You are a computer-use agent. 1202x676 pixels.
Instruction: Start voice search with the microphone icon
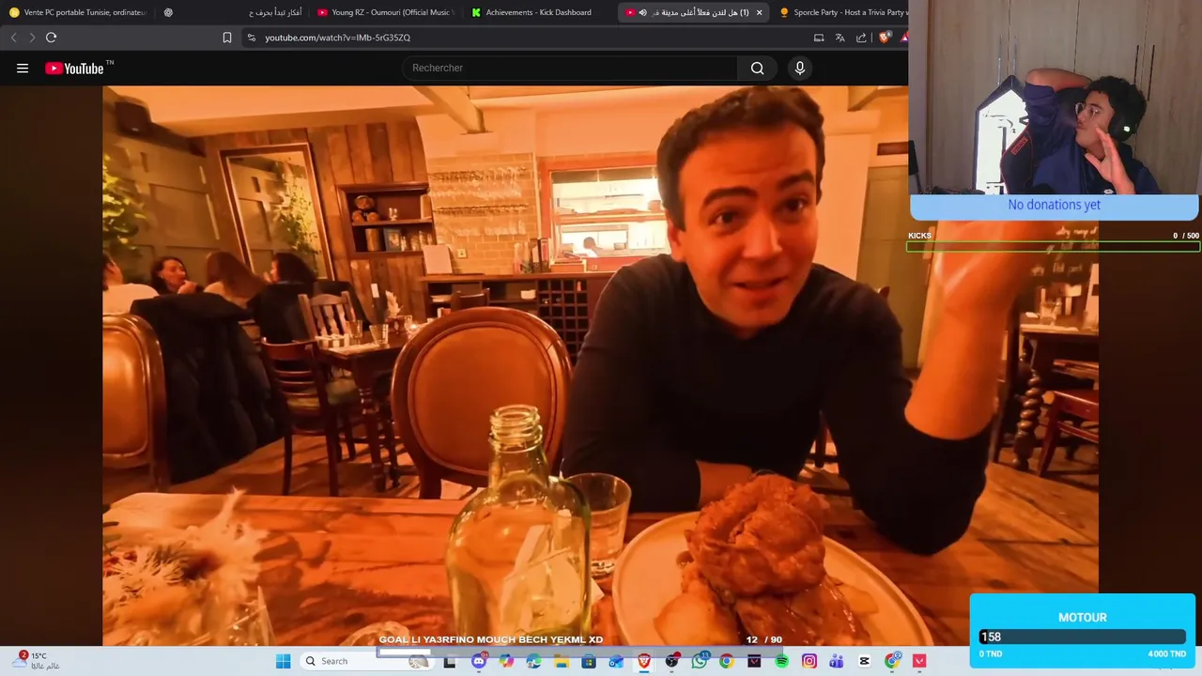[x=800, y=68]
